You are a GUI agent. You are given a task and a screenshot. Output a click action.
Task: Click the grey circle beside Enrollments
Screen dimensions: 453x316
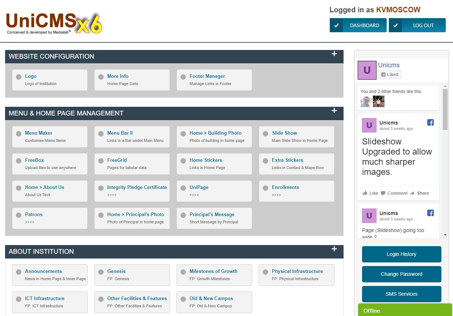click(x=266, y=188)
